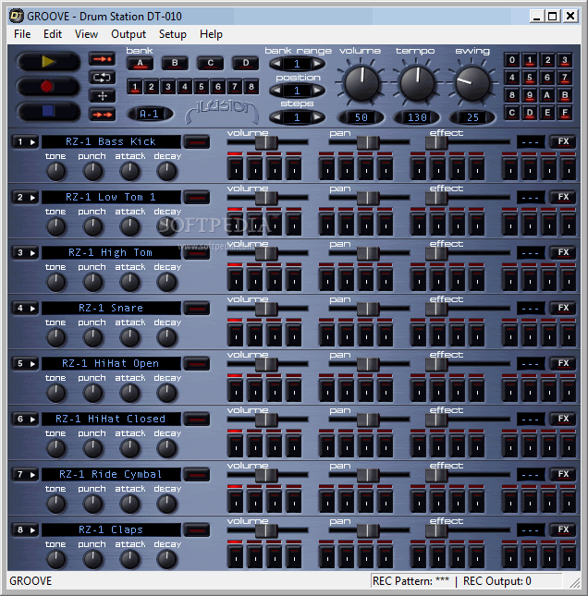588x596 pixels.
Task: Select pattern 8 in the bank
Action: click(x=251, y=87)
